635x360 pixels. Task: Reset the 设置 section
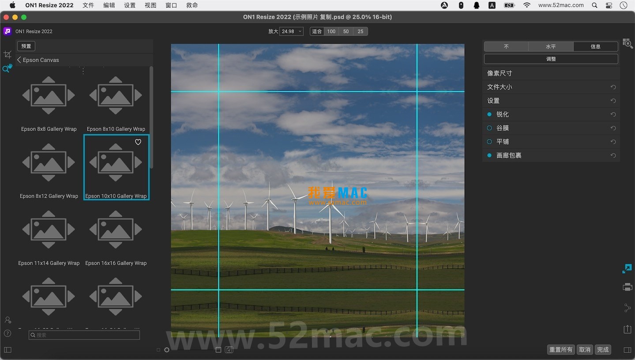point(613,101)
